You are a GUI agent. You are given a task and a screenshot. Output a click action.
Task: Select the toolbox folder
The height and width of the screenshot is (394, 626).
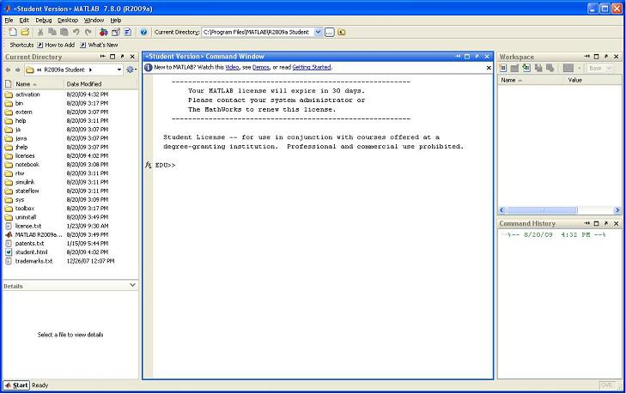[25, 209]
